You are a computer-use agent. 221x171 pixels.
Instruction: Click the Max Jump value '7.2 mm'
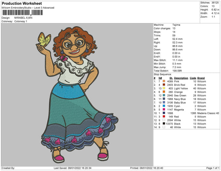pos(177,67)
